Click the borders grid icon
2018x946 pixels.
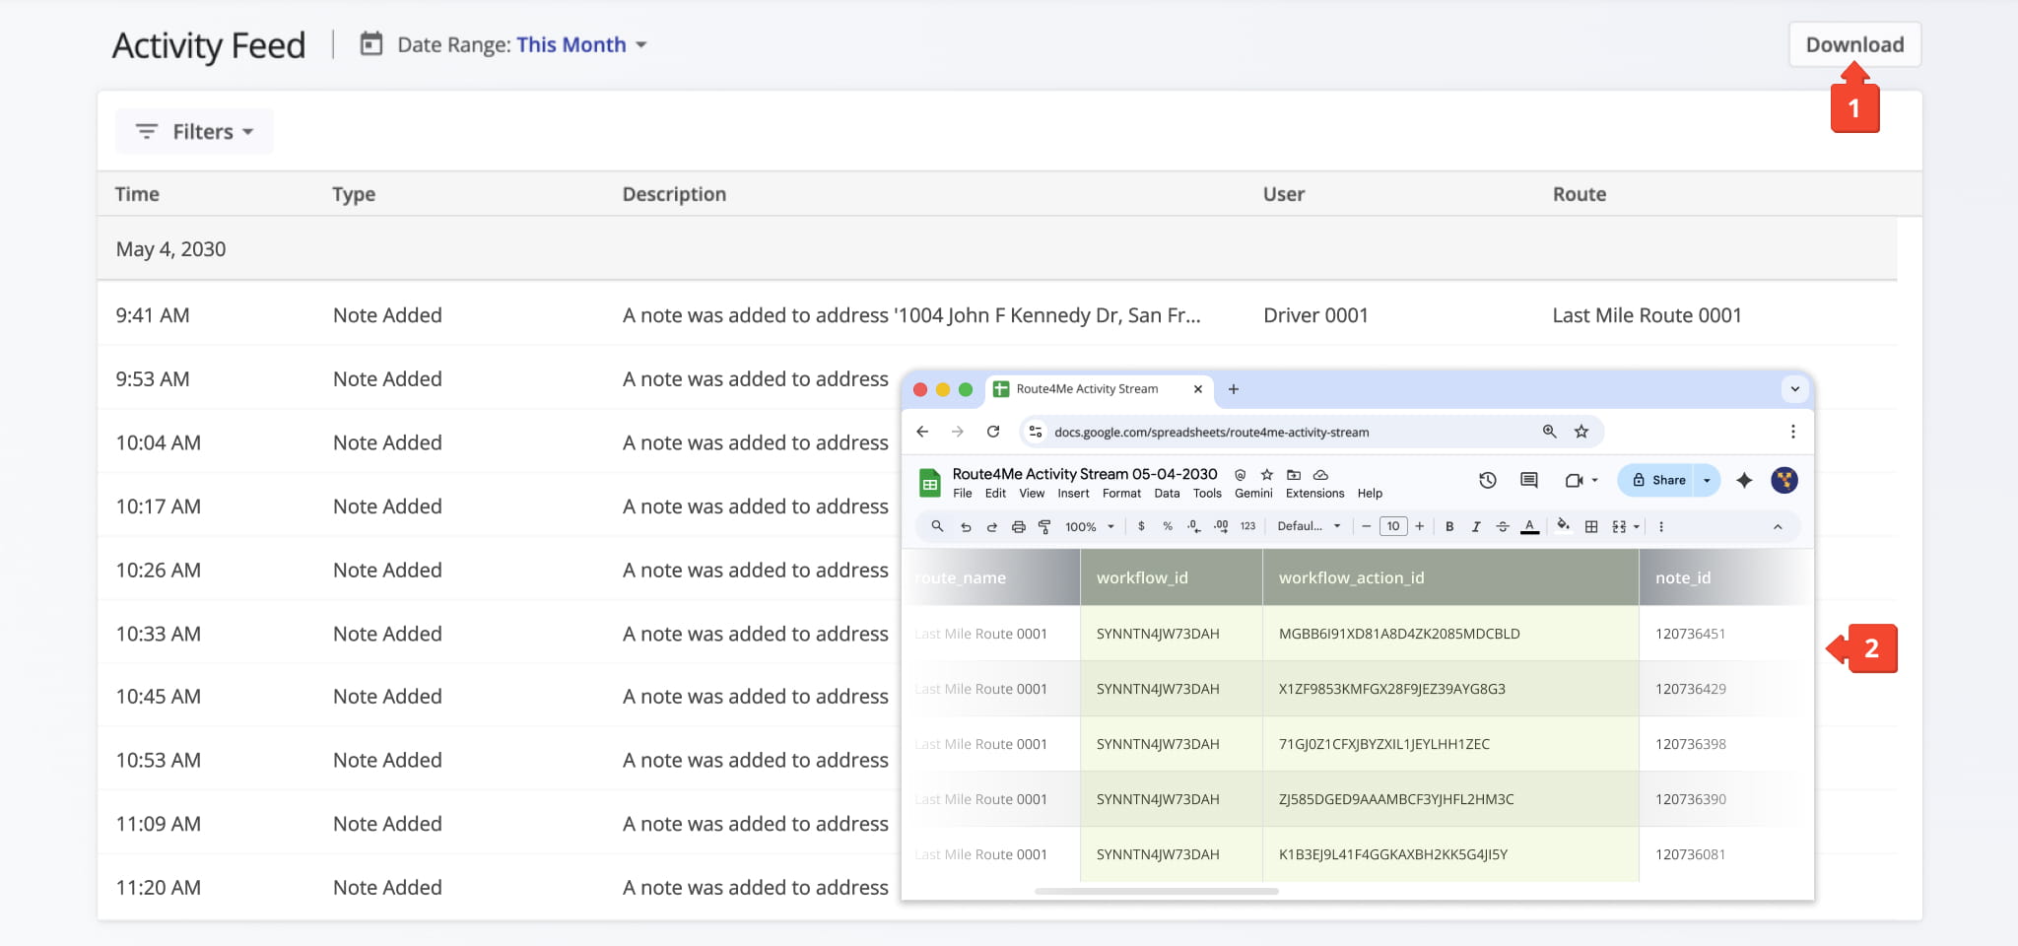[x=1590, y=526]
